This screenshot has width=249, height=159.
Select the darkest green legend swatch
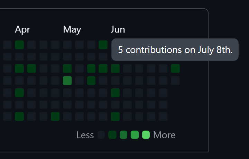[112, 135]
